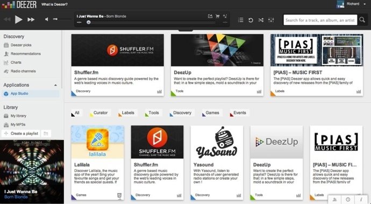Open featured PIAS Music First banner
Image resolution: width=371 pixels, height=204 pixels.
[x=317, y=50]
